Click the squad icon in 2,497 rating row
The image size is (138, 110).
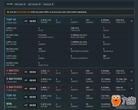33,97
